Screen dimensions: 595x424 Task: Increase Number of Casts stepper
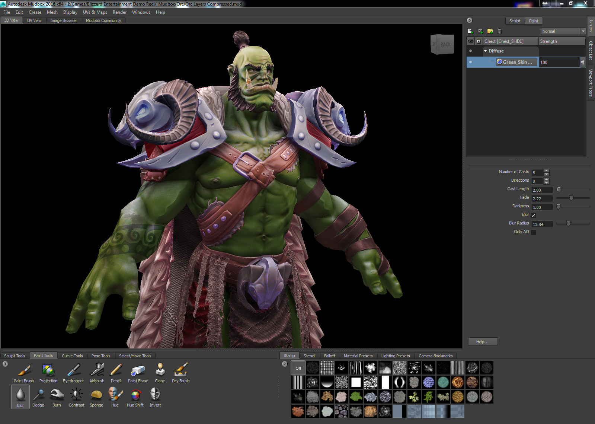coord(547,171)
